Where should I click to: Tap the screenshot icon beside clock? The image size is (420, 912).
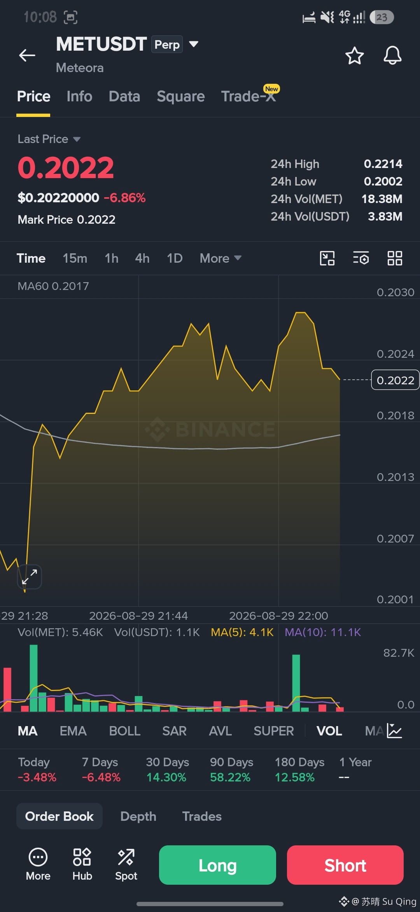tap(70, 17)
